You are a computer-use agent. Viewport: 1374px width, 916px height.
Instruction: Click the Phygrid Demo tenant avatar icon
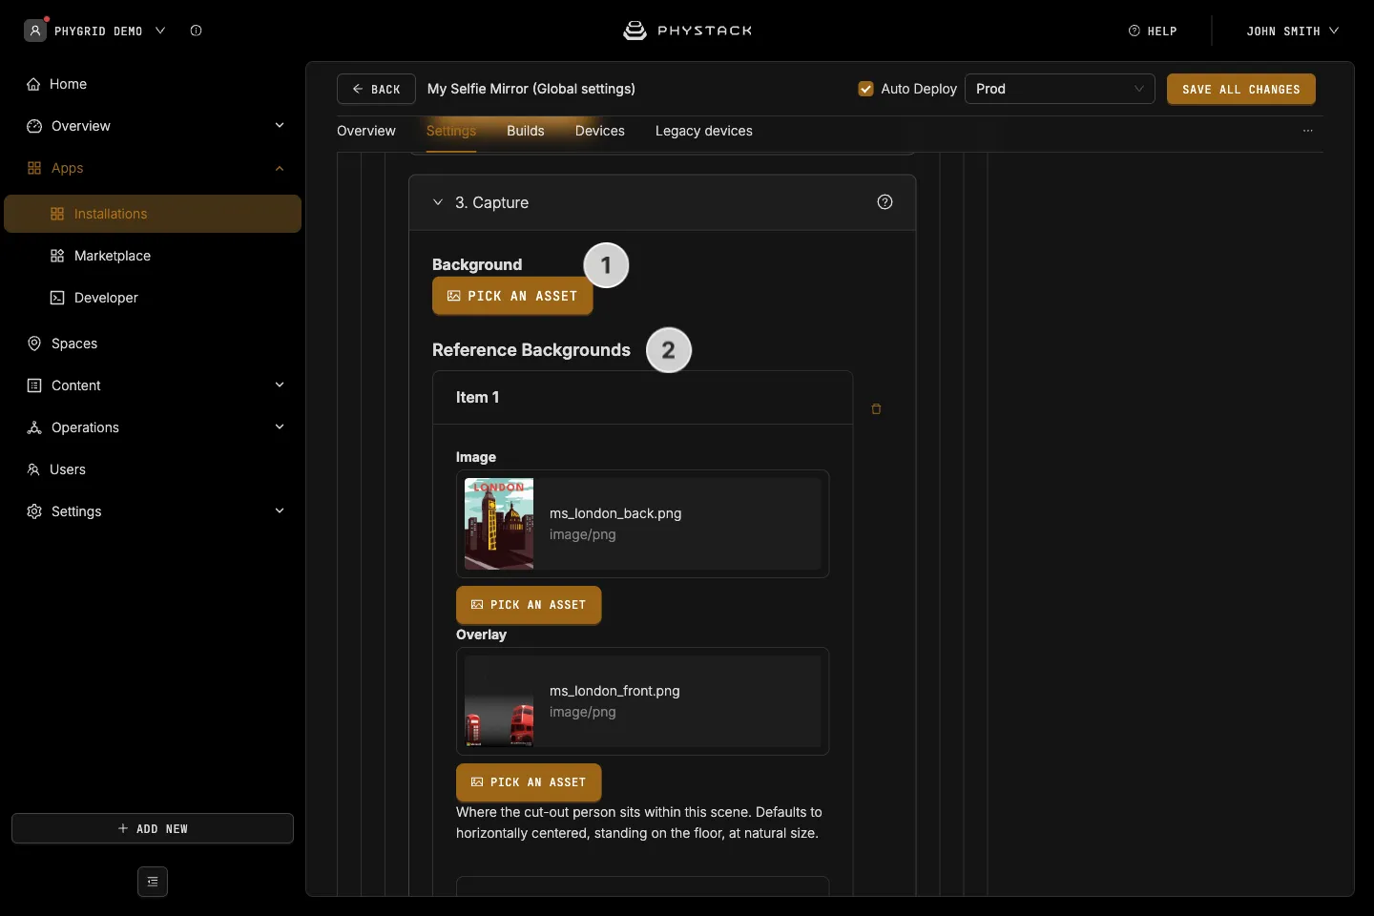35,31
